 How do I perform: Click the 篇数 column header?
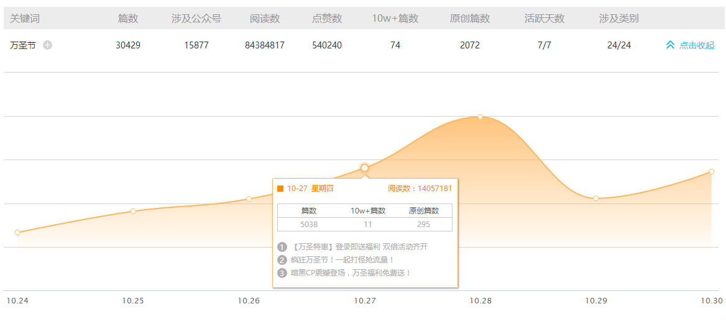[x=128, y=19]
